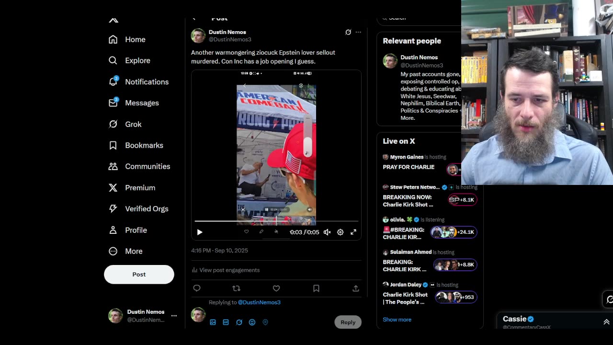Click Show more under Live on X

click(x=397, y=320)
